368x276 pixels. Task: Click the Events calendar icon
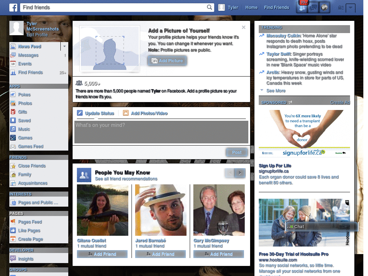[x=13, y=64]
